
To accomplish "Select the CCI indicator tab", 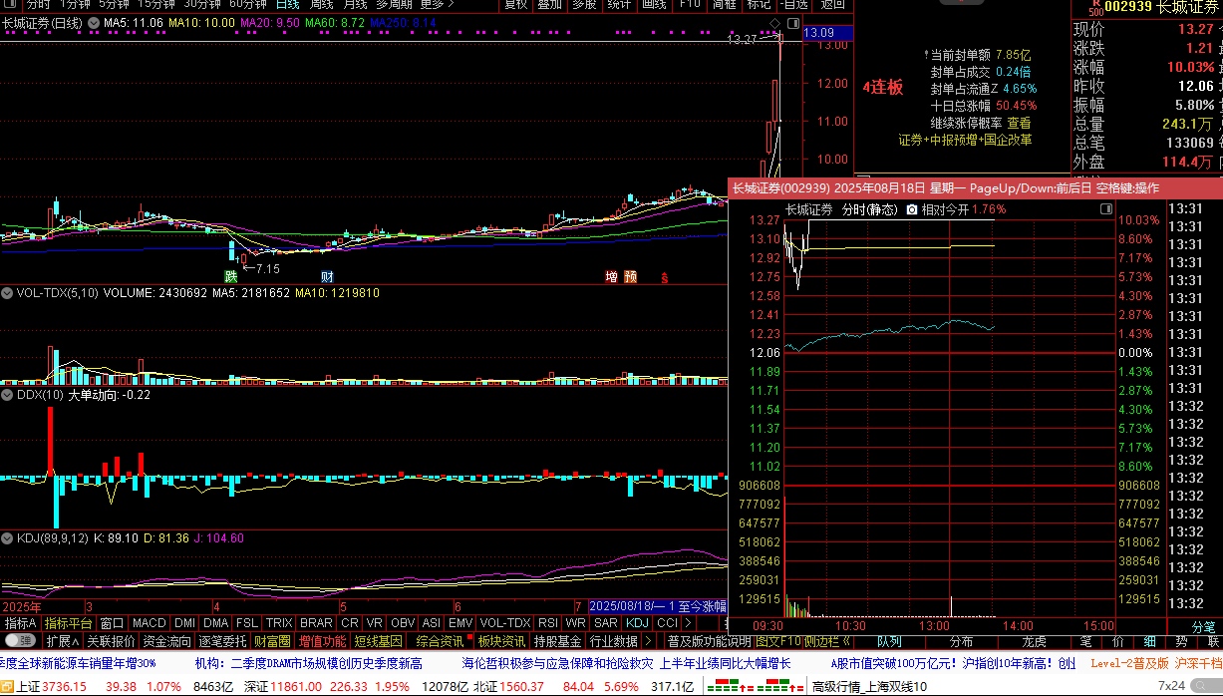I will point(667,623).
